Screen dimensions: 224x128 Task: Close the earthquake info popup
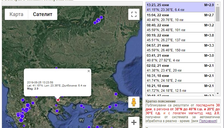(x=89, y=71)
